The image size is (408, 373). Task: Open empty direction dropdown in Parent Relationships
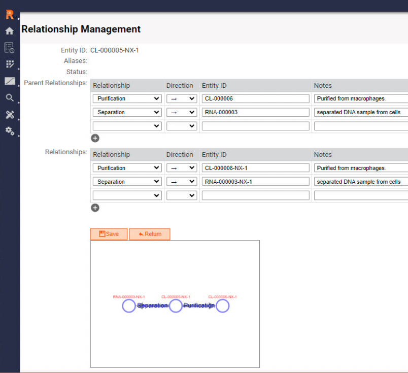pos(182,126)
